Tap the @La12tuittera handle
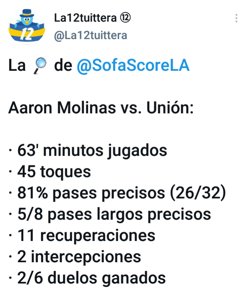 tap(90, 36)
